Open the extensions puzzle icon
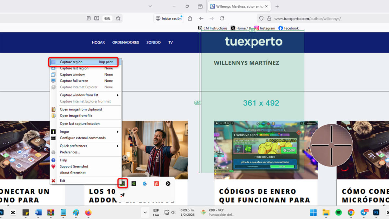The width and height of the screenshot is (389, 219). point(190,18)
